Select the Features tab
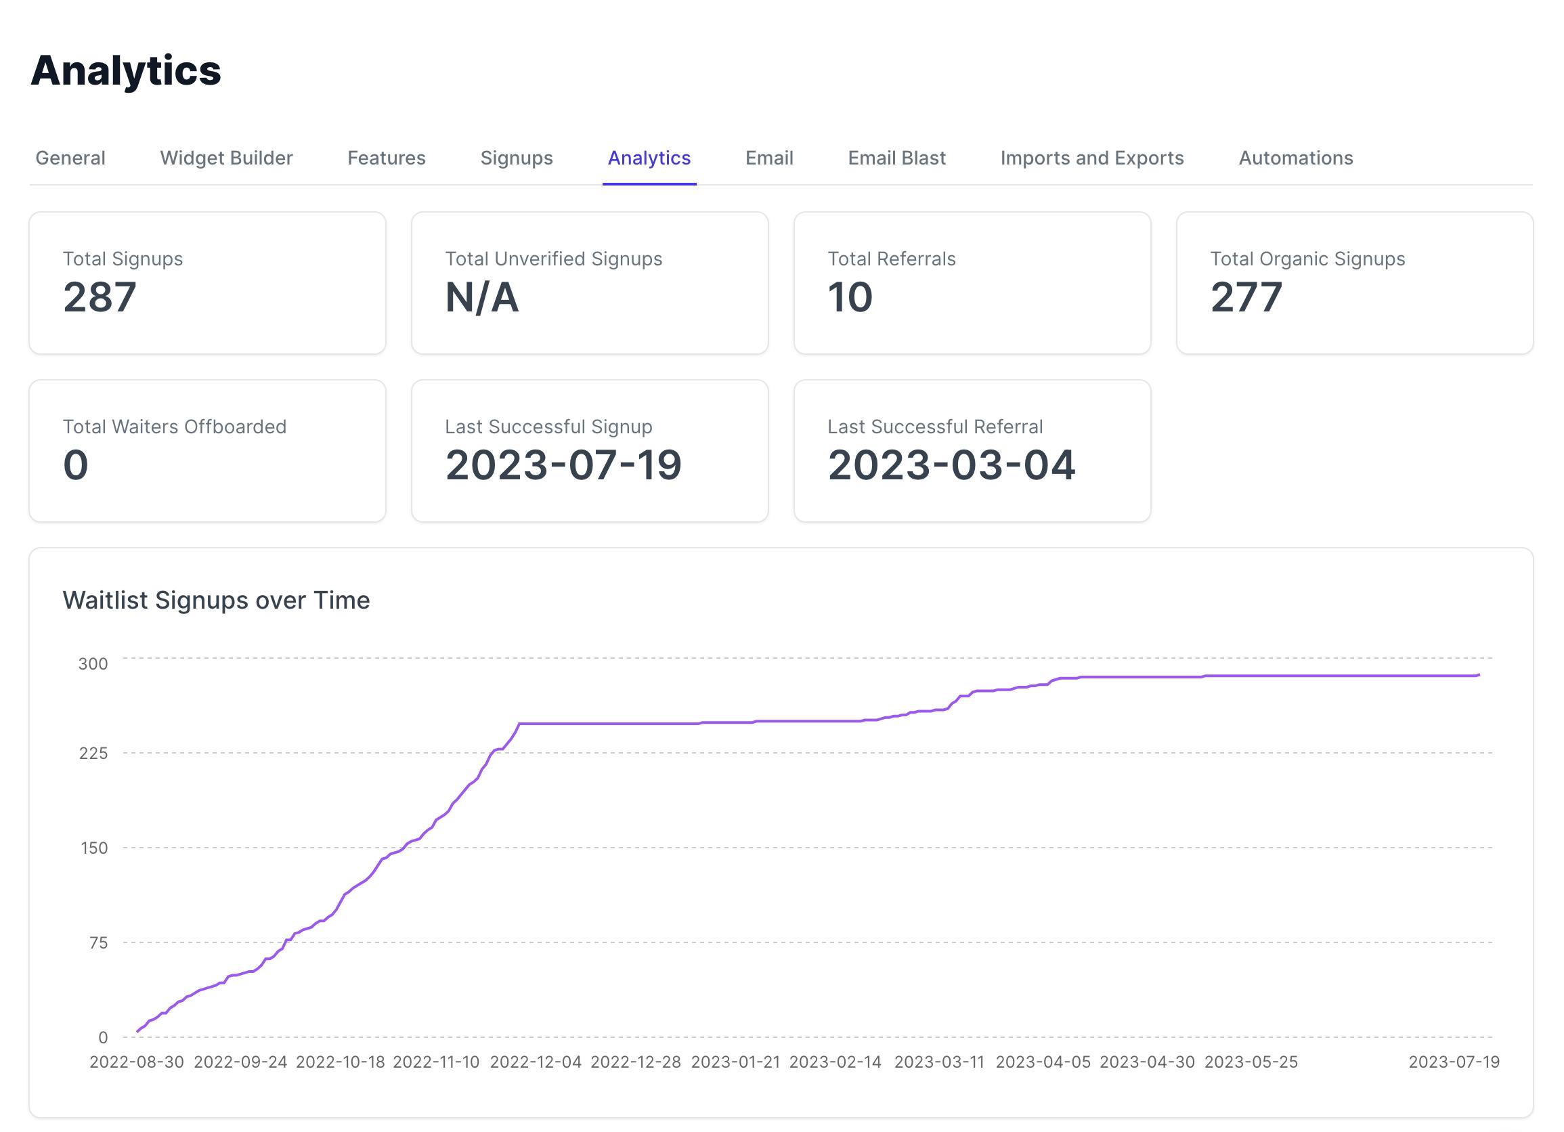1564x1132 pixels. coord(386,158)
